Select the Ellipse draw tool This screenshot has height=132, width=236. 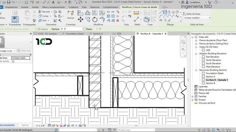161,20
